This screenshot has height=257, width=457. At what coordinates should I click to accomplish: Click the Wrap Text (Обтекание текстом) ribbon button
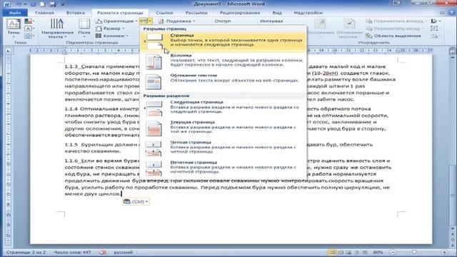pyautogui.click(x=349, y=29)
